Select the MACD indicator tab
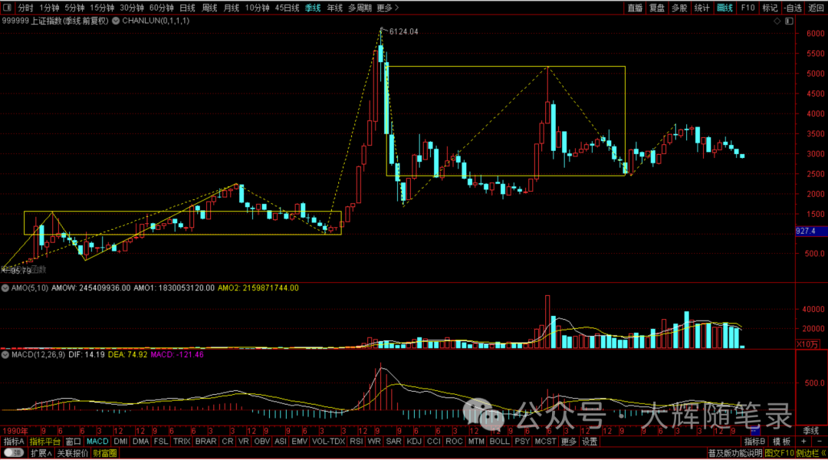Viewport: 828px width, 460px height. click(97, 442)
